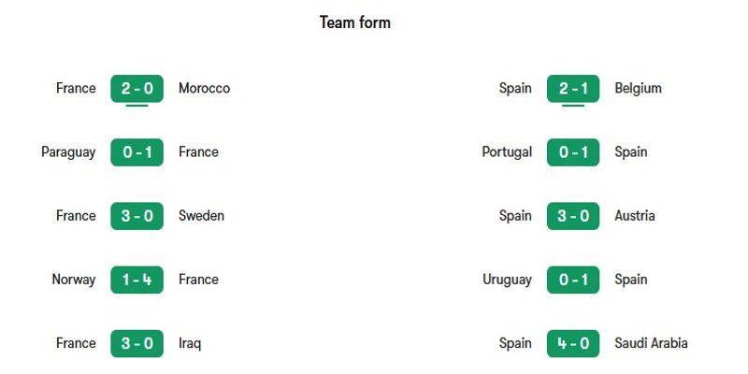Viewport: 748px width, 374px height.
Task: Open the Spain 3 - 0 Austria score badge
Action: coord(573,216)
